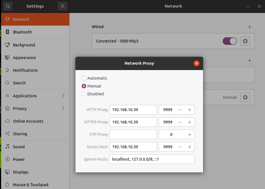Decrease the HTTPS Proxy port
The image size is (265, 189).
pos(180,122)
